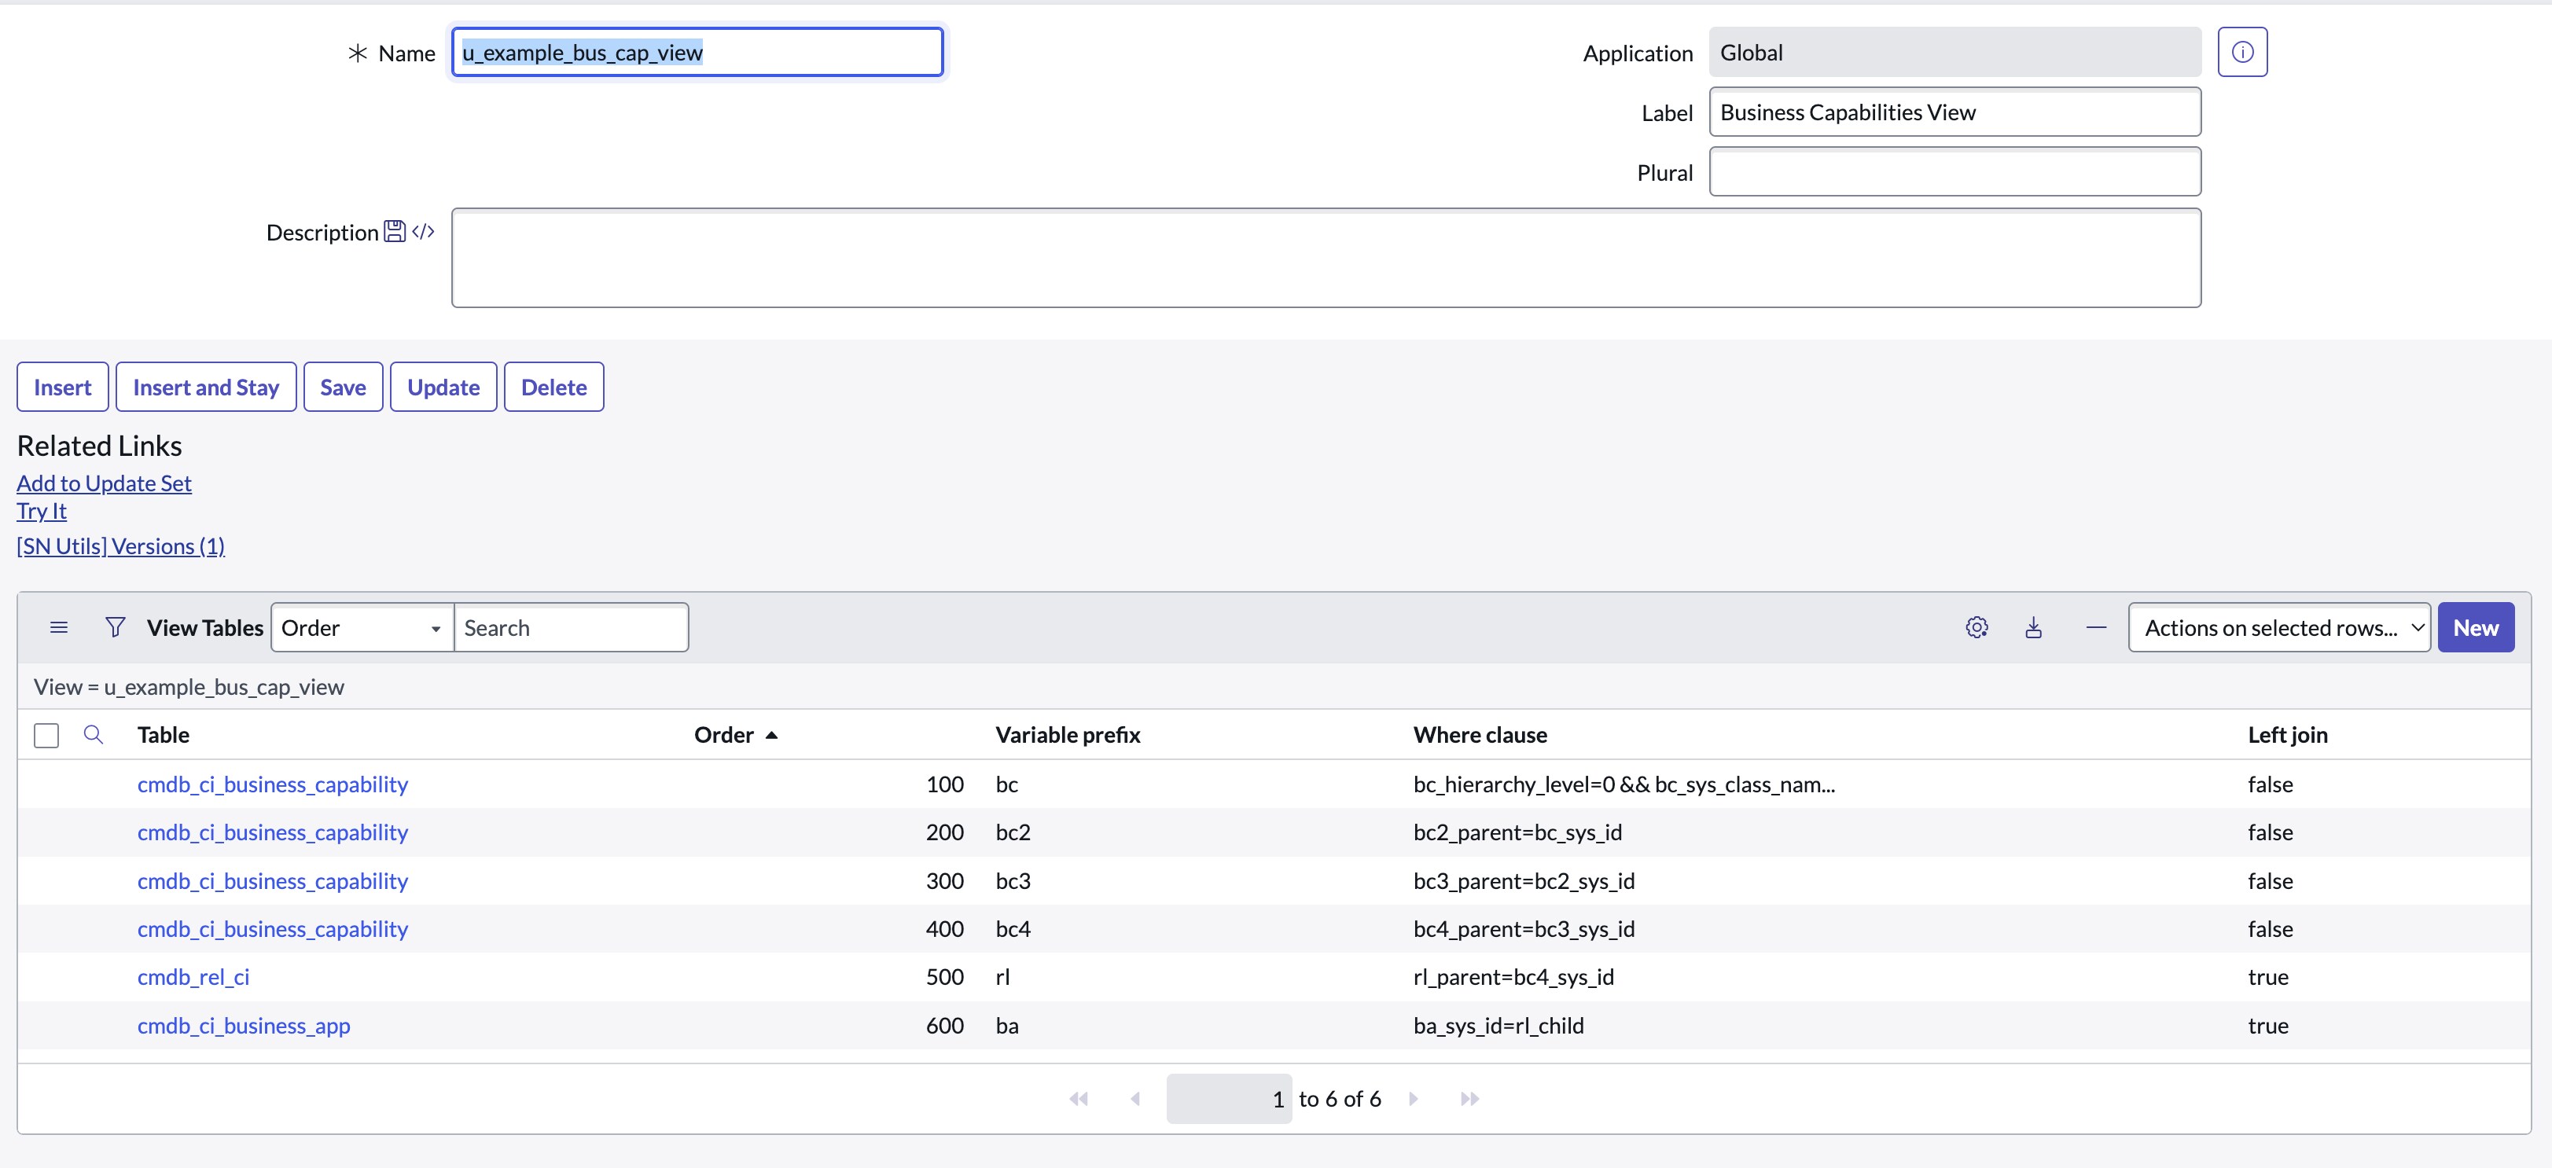Collapse the View Tables list with minus icon
The image size is (2552, 1168).
tap(2096, 627)
